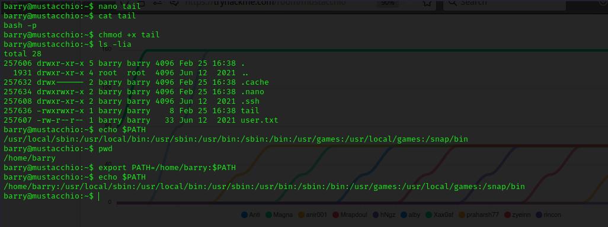Toggle the purple rincon legend dot
The height and width of the screenshot is (227, 608).
coord(538,215)
